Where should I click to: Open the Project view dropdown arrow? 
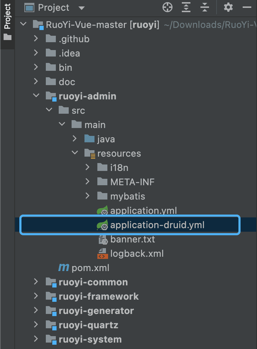coord(82,8)
